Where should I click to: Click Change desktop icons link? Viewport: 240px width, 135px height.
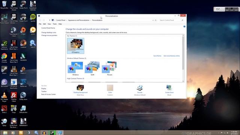(49, 33)
